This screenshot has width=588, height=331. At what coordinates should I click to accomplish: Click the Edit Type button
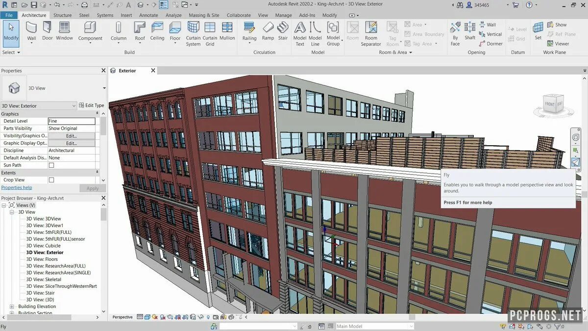point(92,105)
